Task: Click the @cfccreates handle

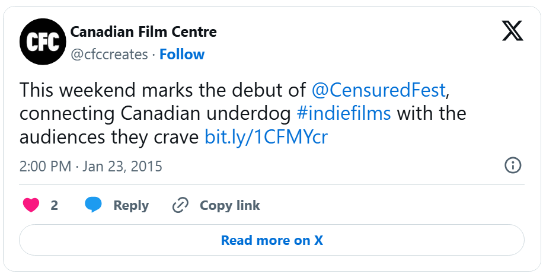Action: coord(109,55)
